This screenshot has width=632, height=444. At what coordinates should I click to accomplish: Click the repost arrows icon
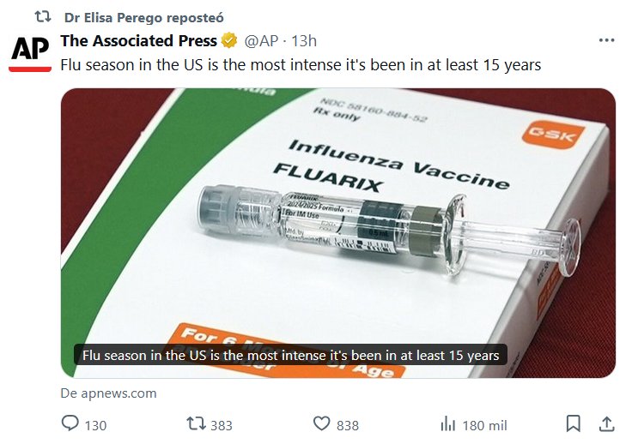pyautogui.click(x=196, y=424)
